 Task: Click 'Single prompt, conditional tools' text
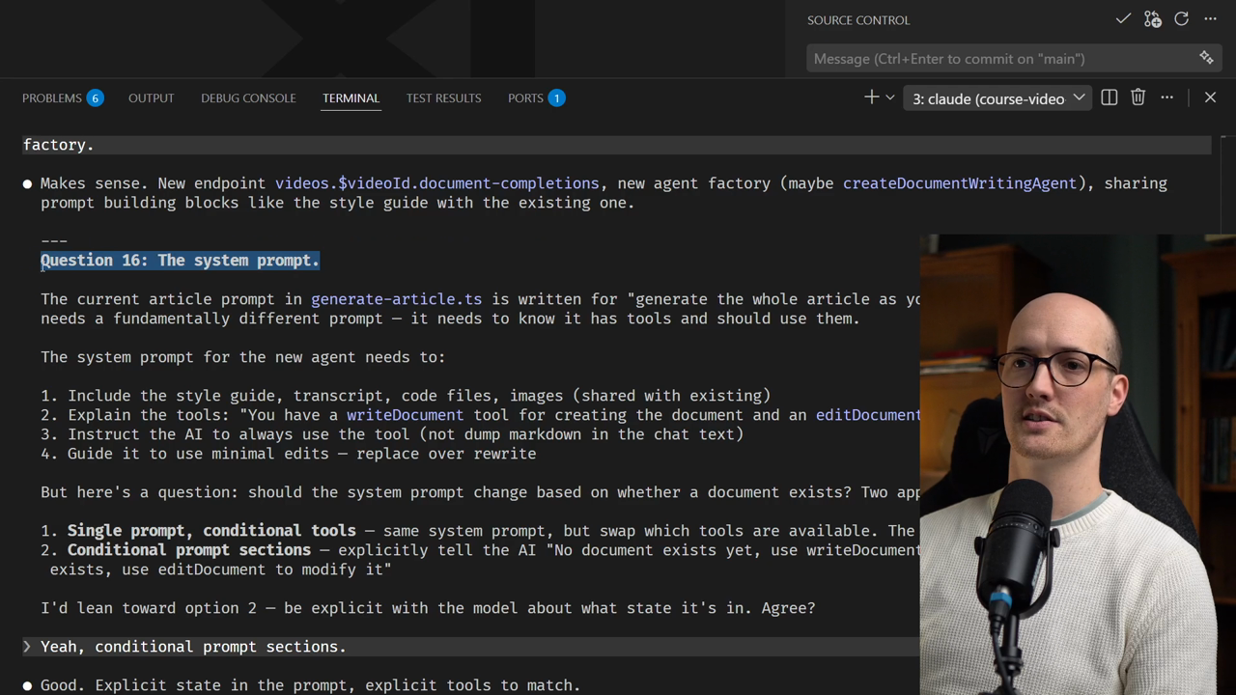[211, 531]
